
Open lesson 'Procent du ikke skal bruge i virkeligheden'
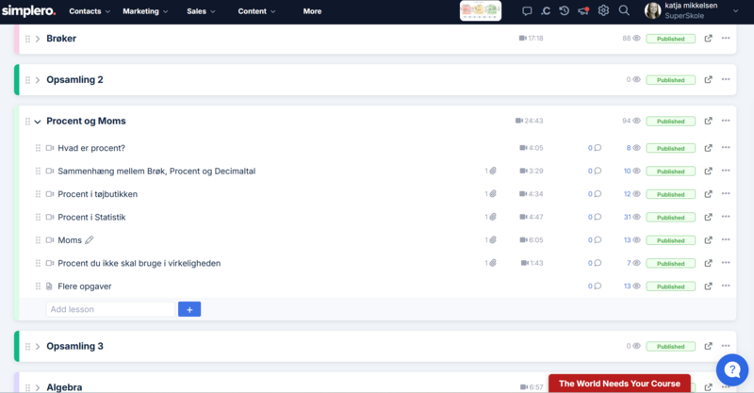139,263
